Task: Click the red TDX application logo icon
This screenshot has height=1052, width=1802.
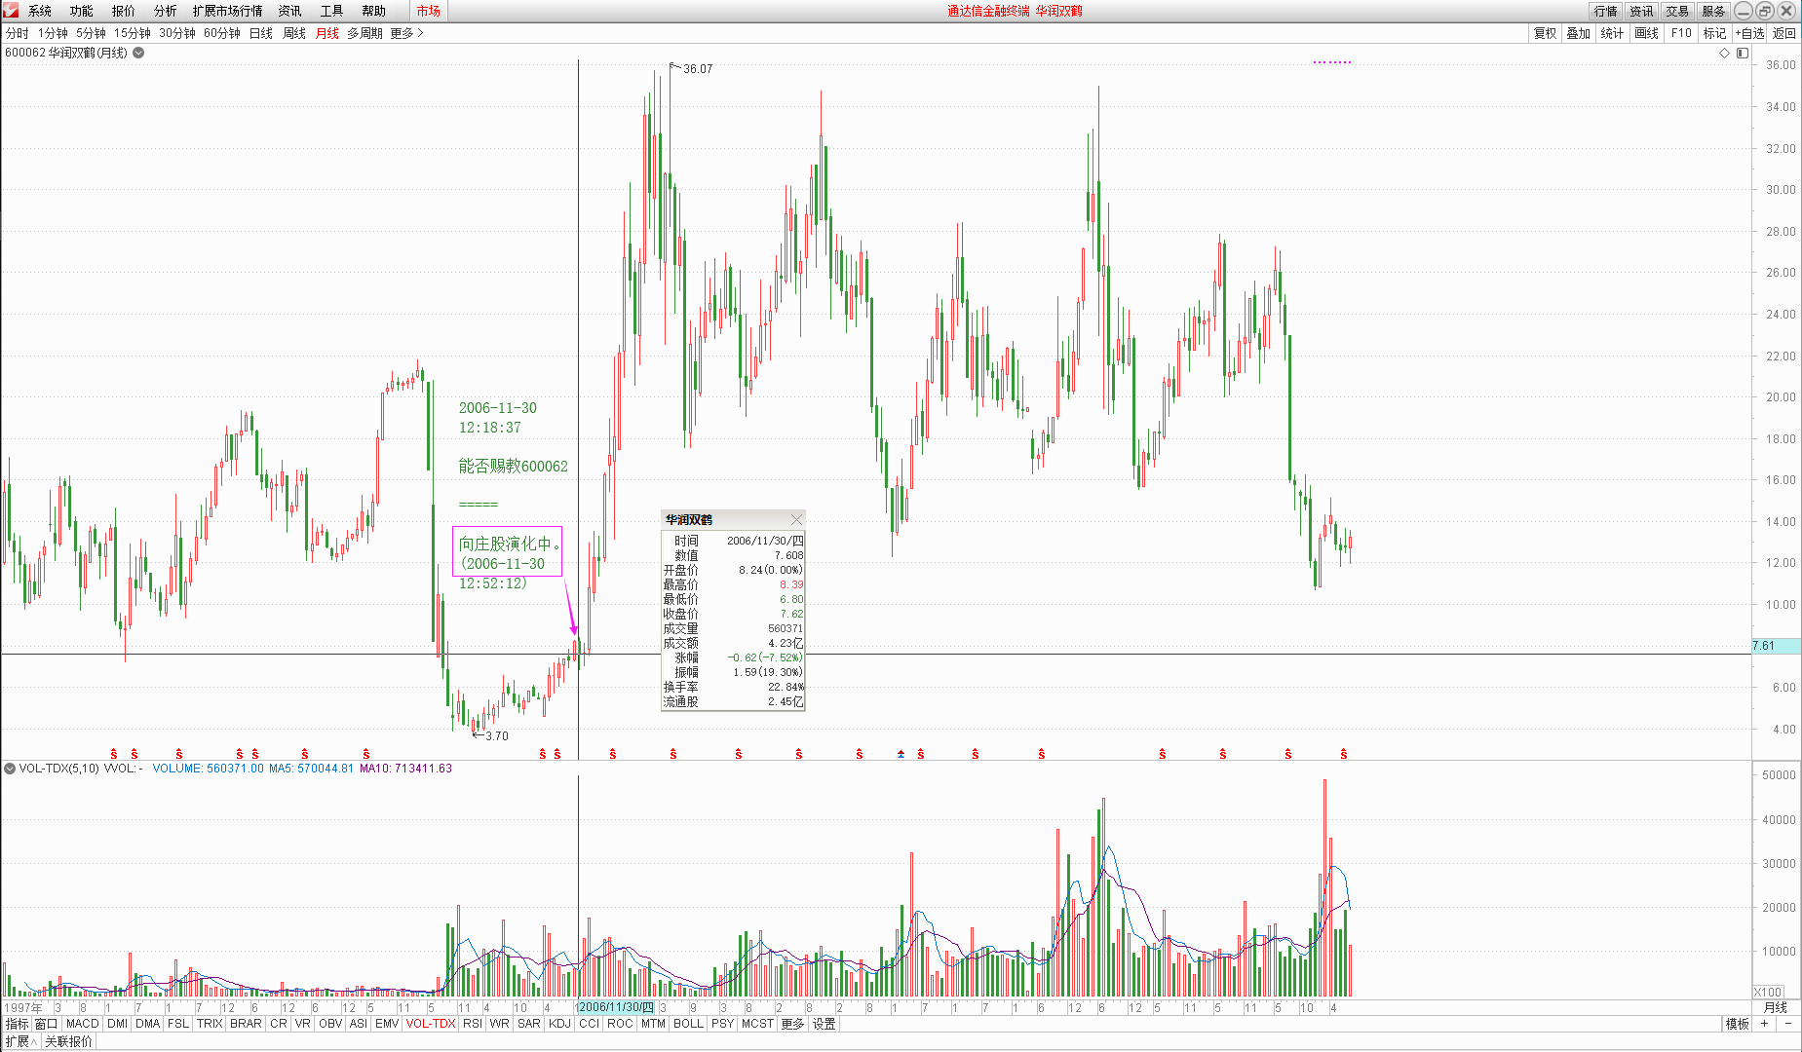Action: point(11,11)
